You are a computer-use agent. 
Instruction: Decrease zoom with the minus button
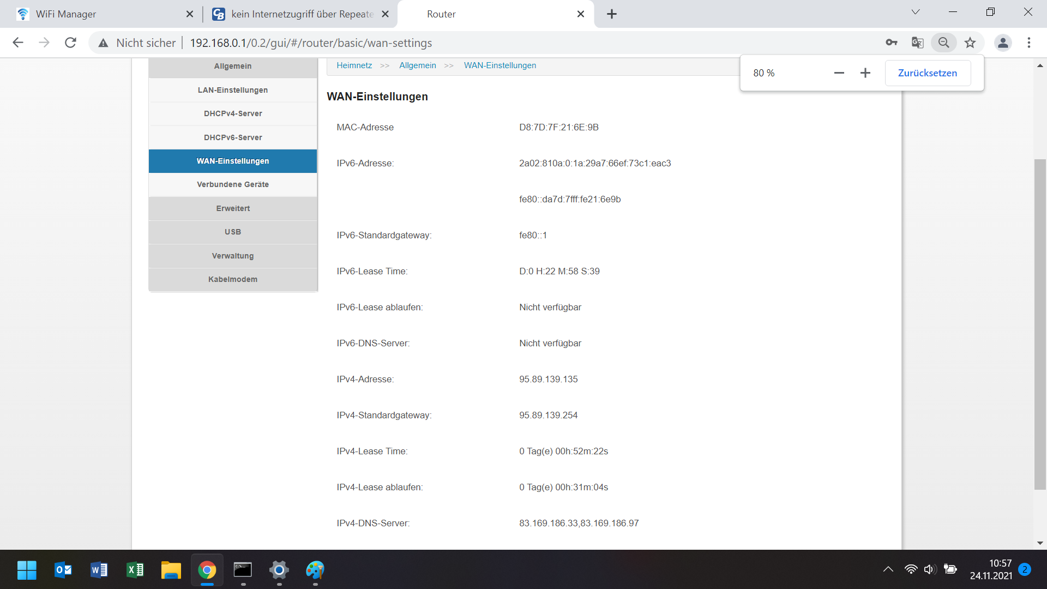[839, 73]
